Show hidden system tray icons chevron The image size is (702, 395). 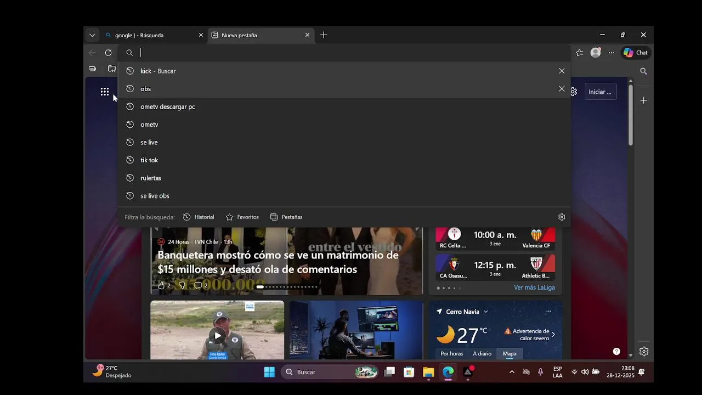(x=512, y=372)
